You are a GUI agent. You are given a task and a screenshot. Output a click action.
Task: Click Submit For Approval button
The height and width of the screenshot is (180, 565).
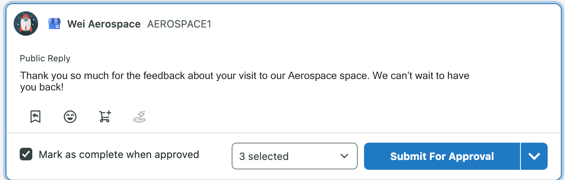click(442, 156)
